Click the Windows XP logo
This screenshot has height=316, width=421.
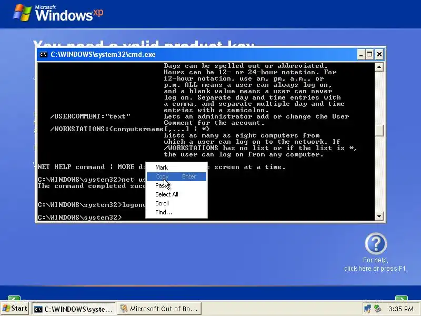[58, 13]
